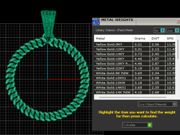180x135 pixels.
Task: Select the Yellow Gold:10KY row
Action: click(135, 49)
